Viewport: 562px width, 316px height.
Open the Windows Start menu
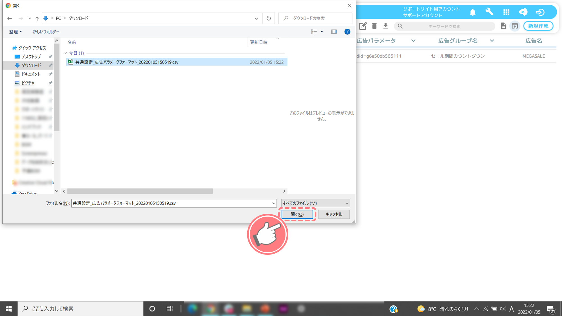[x=9, y=309]
